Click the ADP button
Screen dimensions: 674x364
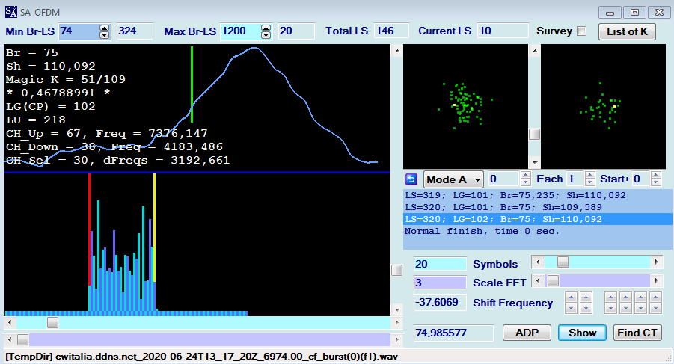(527, 333)
